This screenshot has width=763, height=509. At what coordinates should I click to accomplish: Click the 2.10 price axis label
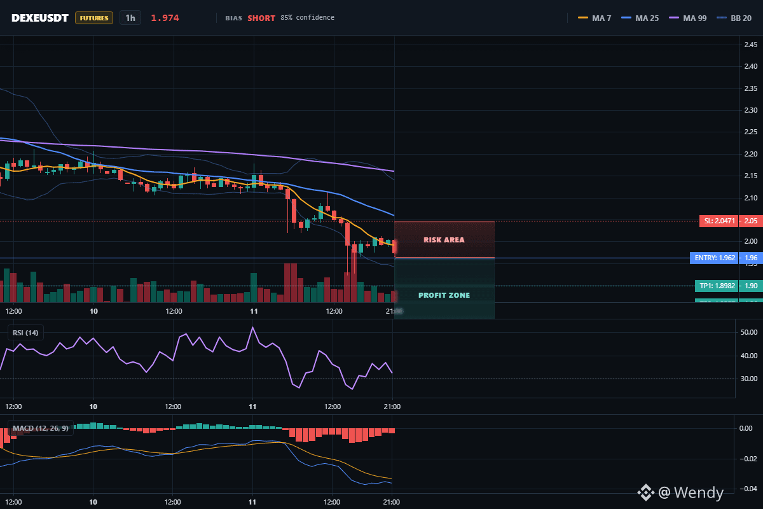click(x=750, y=198)
